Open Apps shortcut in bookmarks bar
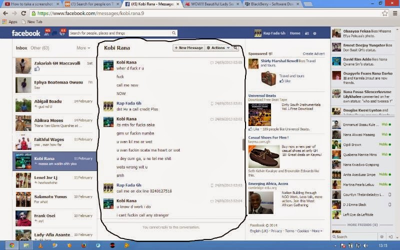 pyautogui.click(x=9, y=21)
